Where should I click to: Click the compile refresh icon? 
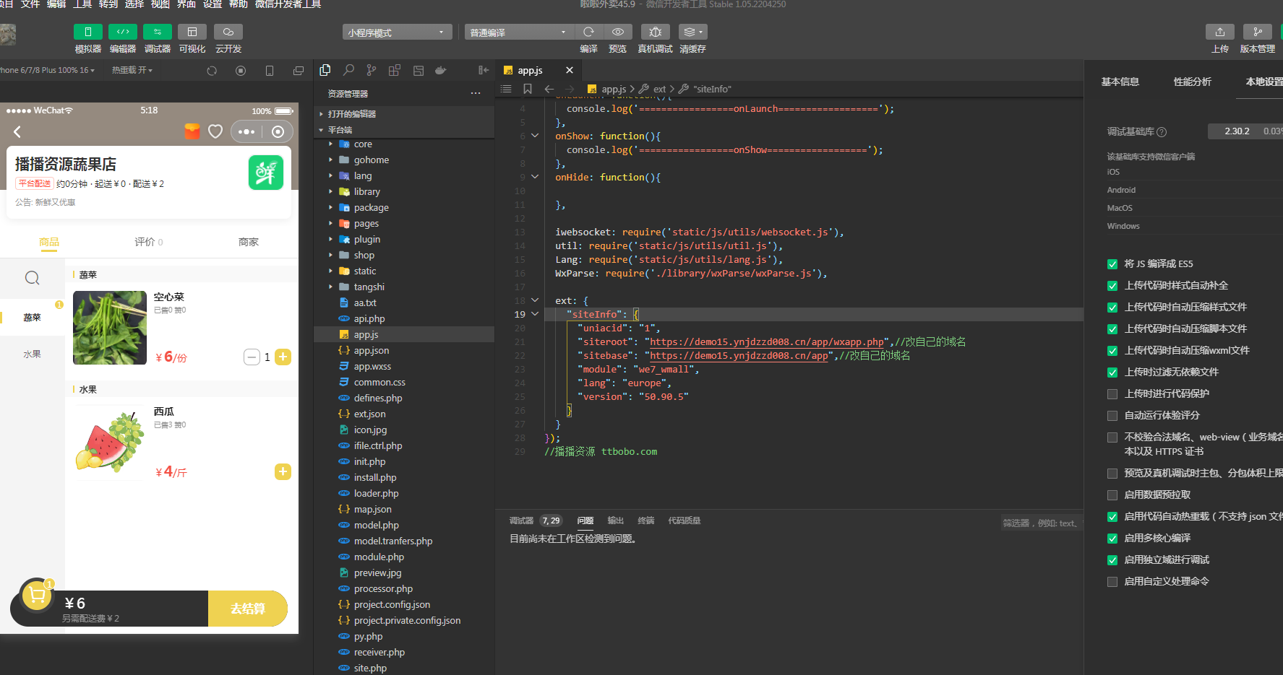tap(588, 32)
